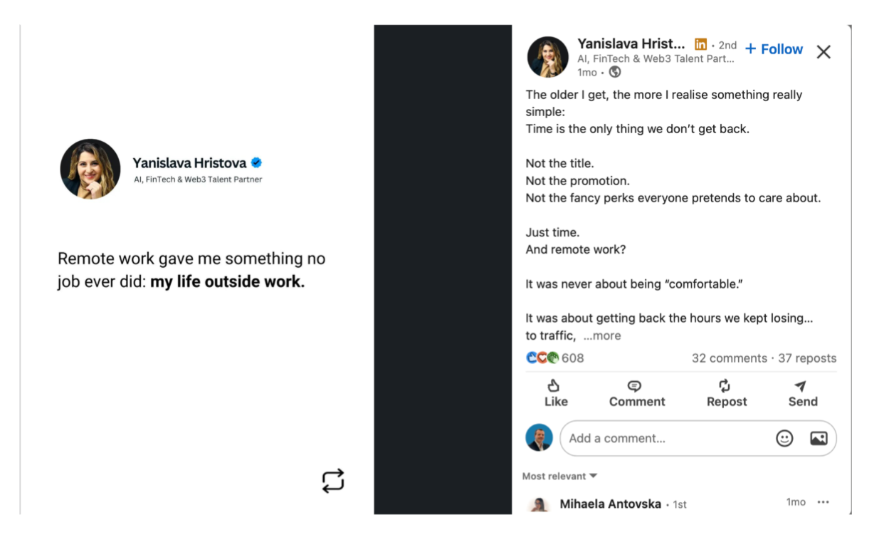Open the "32 comments" link

[x=729, y=358]
